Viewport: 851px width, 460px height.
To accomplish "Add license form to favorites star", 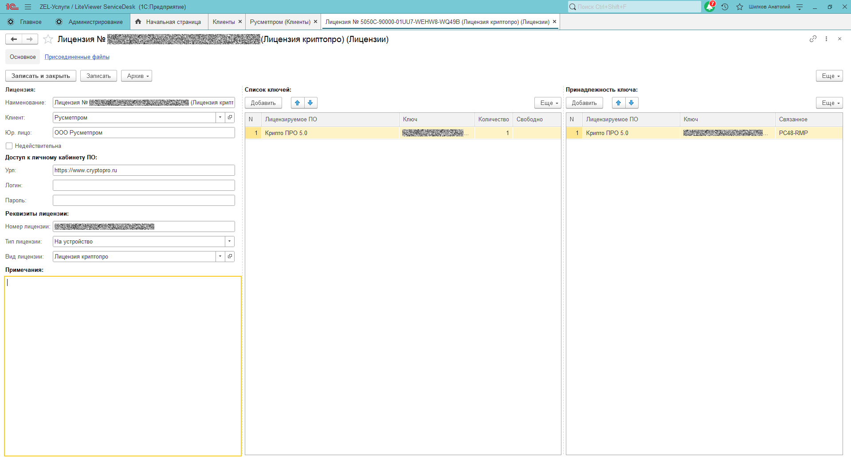I will point(48,39).
